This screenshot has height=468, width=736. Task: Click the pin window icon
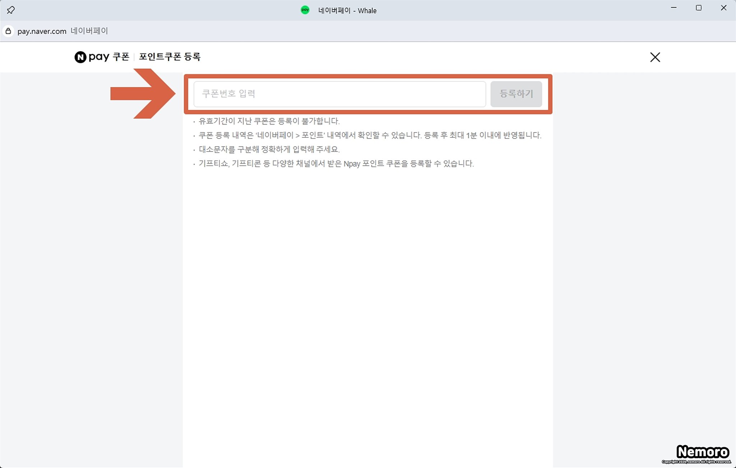11,10
